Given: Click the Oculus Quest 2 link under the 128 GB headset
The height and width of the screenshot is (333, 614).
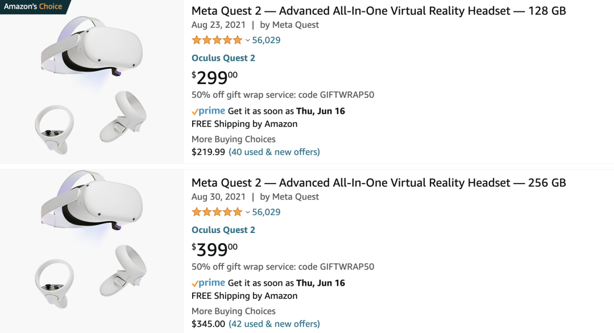Looking at the screenshot, I should (x=223, y=58).
